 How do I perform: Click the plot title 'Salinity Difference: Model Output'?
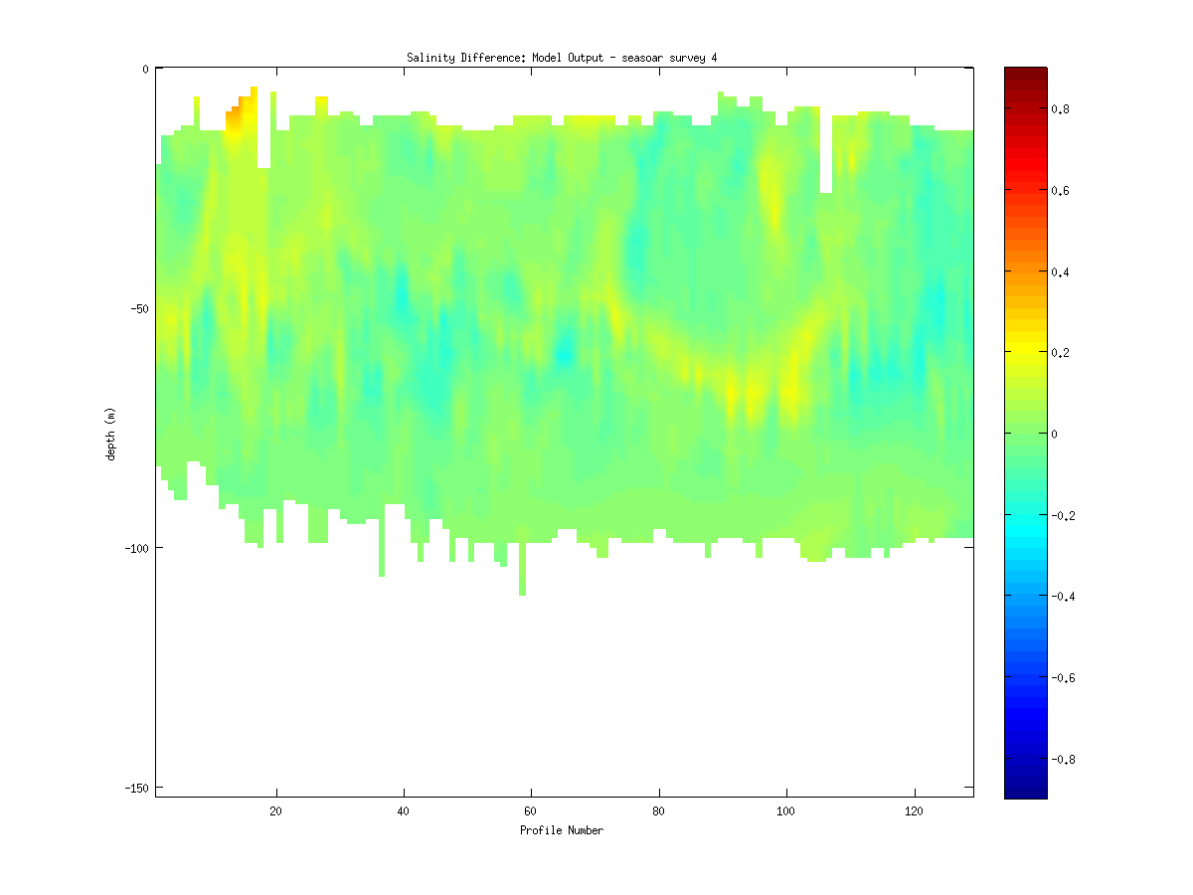point(561,58)
